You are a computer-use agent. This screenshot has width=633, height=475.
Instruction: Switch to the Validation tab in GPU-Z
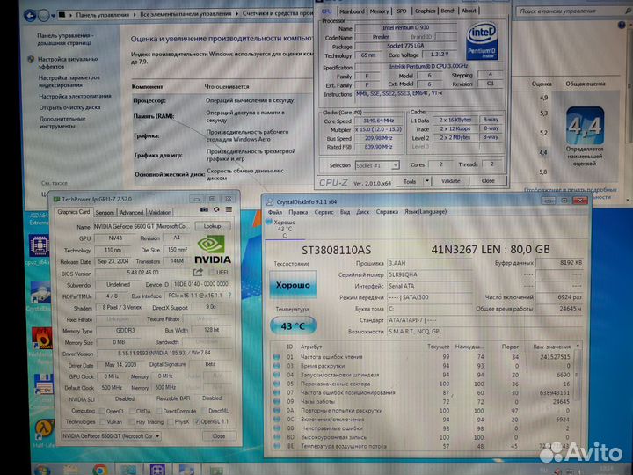[x=160, y=213]
